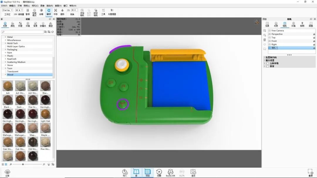The image size is (317, 178).
Task: Select the Mahogany material thumbnail
Action: 7,128
